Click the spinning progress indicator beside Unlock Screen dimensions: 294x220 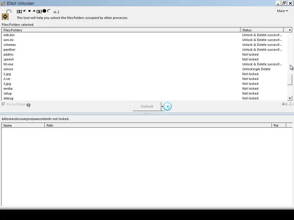coord(167,107)
